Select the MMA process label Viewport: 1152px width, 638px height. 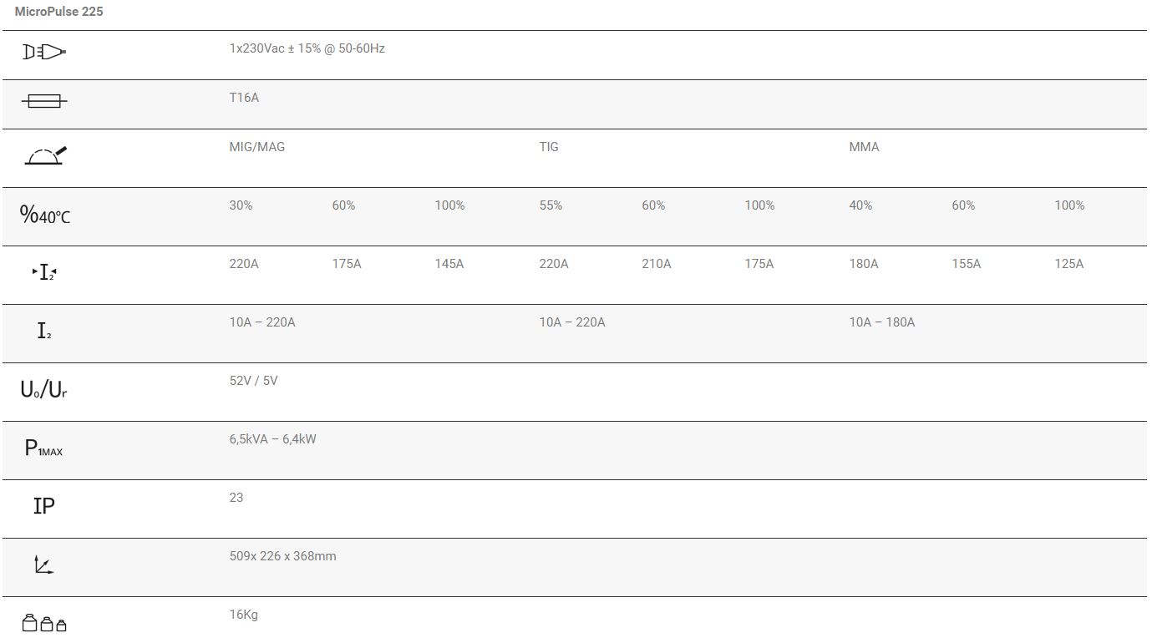864,147
